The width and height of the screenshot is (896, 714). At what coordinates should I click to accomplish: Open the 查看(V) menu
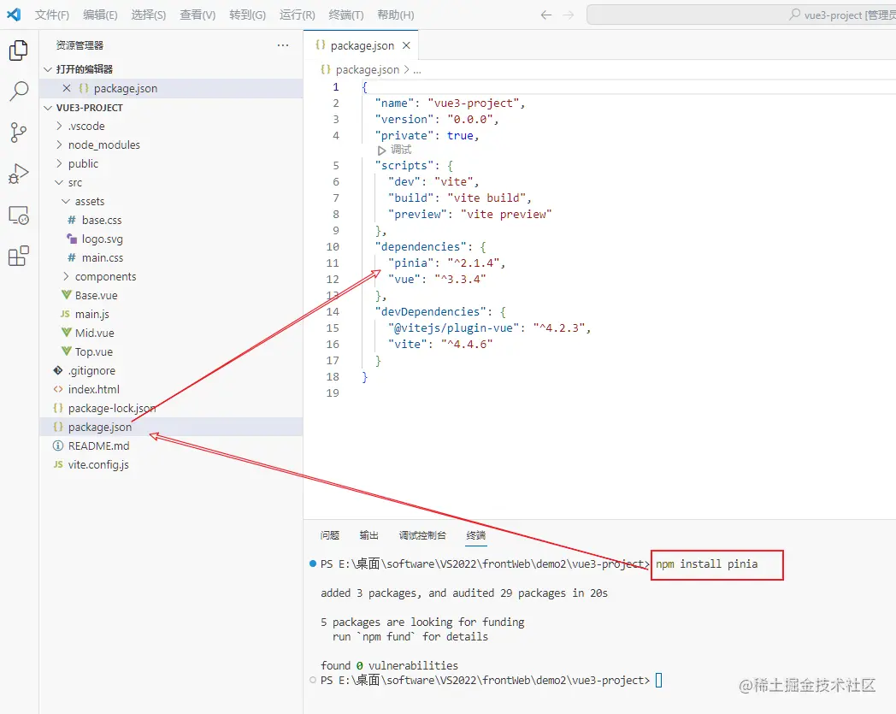(197, 15)
